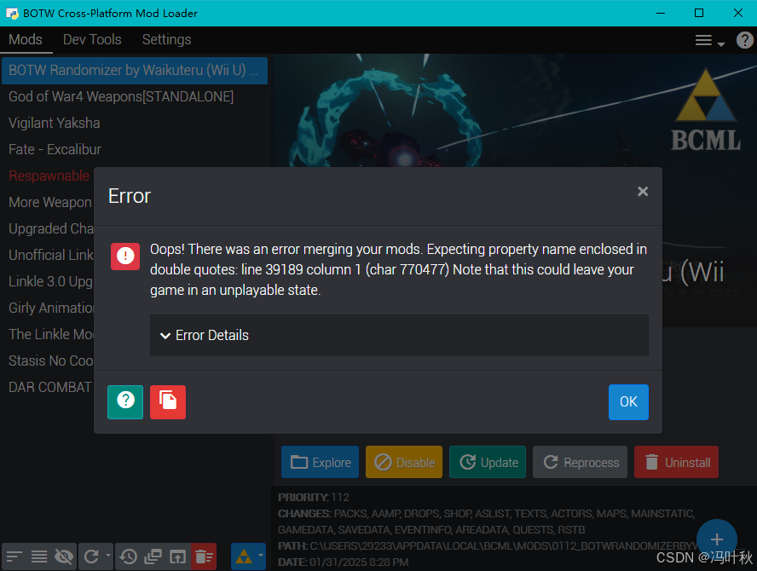Select Girly Animation mod entry
The height and width of the screenshot is (571, 757).
point(49,308)
